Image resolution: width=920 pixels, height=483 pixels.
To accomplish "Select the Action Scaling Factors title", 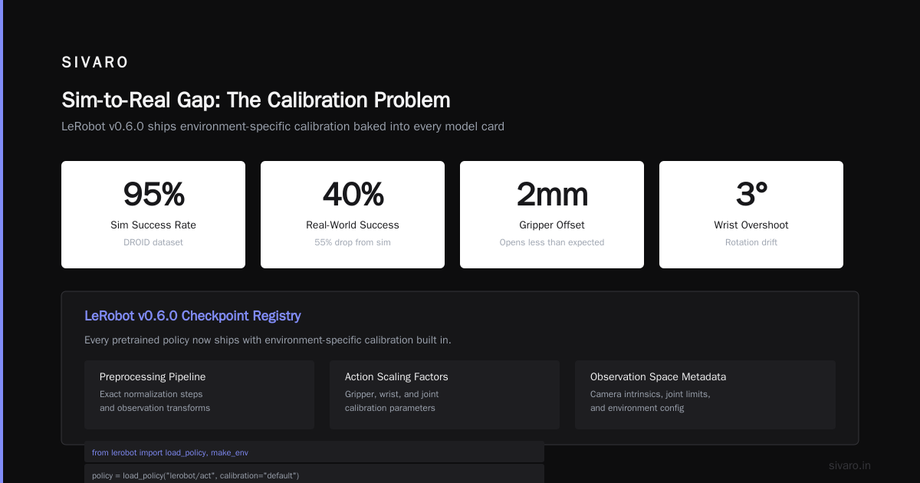I will point(396,377).
